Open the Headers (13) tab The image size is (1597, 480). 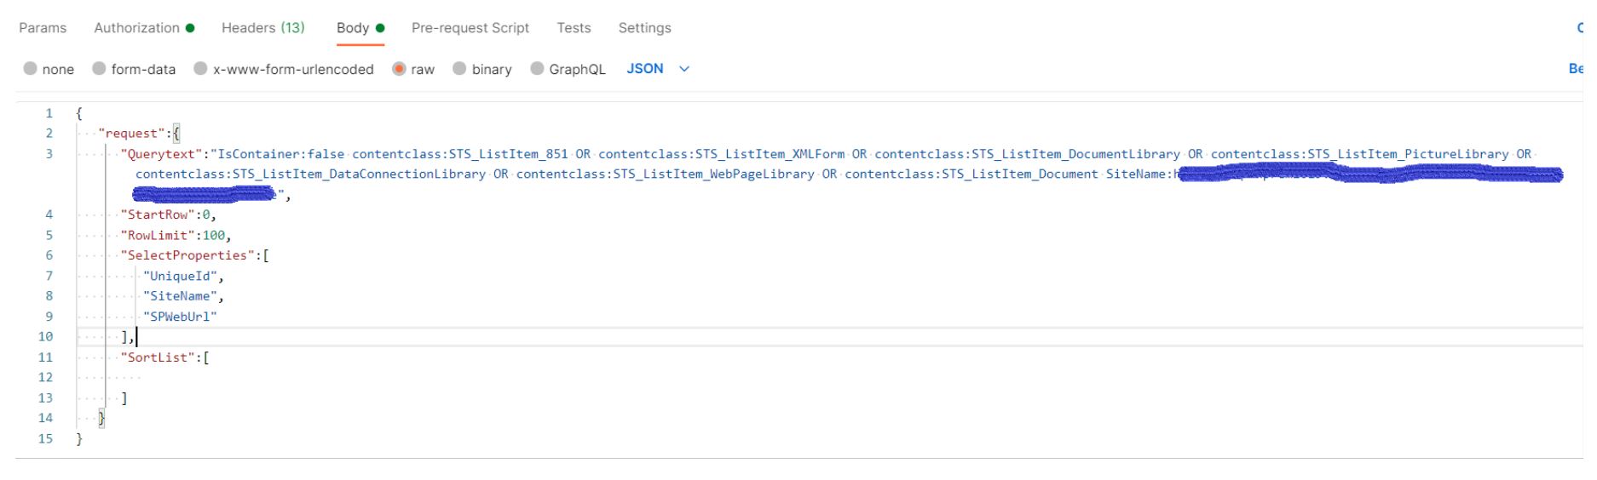pyautogui.click(x=263, y=28)
